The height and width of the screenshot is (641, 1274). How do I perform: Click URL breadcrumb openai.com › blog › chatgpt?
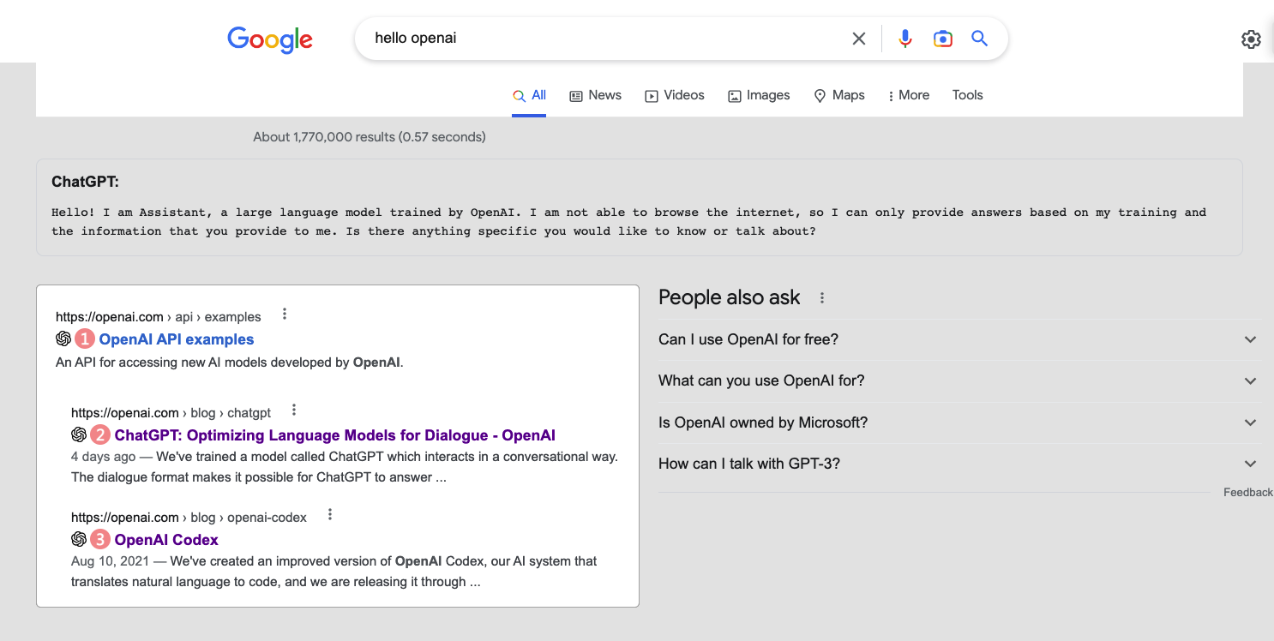coord(171,413)
